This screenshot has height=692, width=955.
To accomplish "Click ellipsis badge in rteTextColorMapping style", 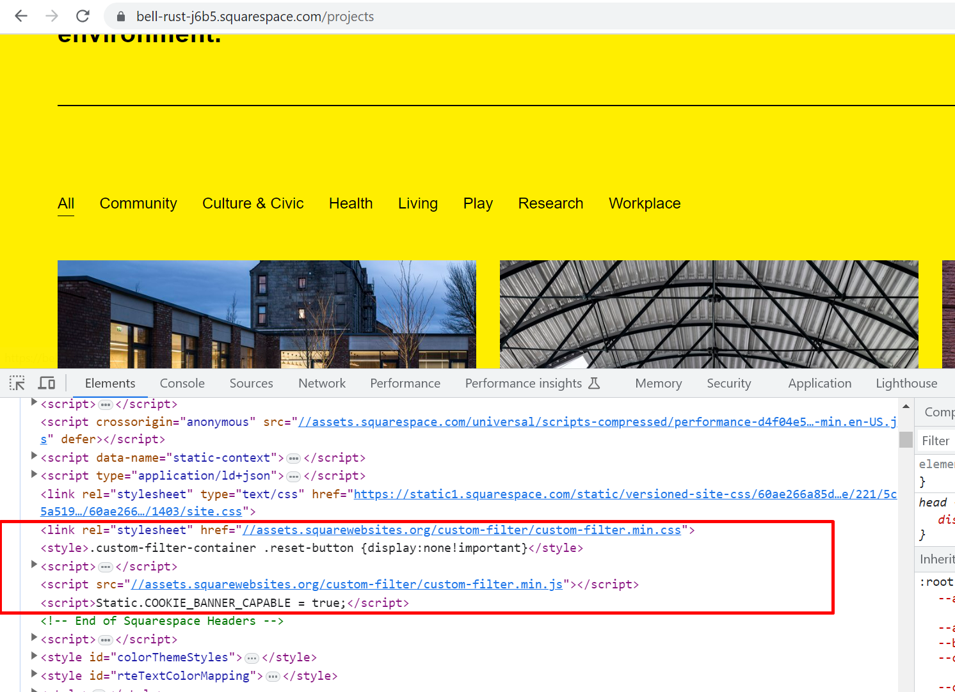I will click(273, 677).
